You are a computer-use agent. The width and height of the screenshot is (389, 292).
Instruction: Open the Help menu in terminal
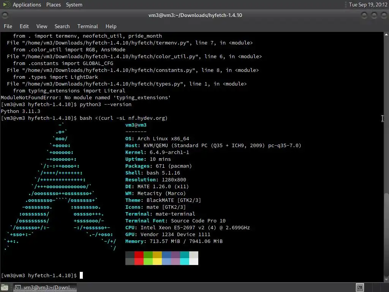pos(111,26)
